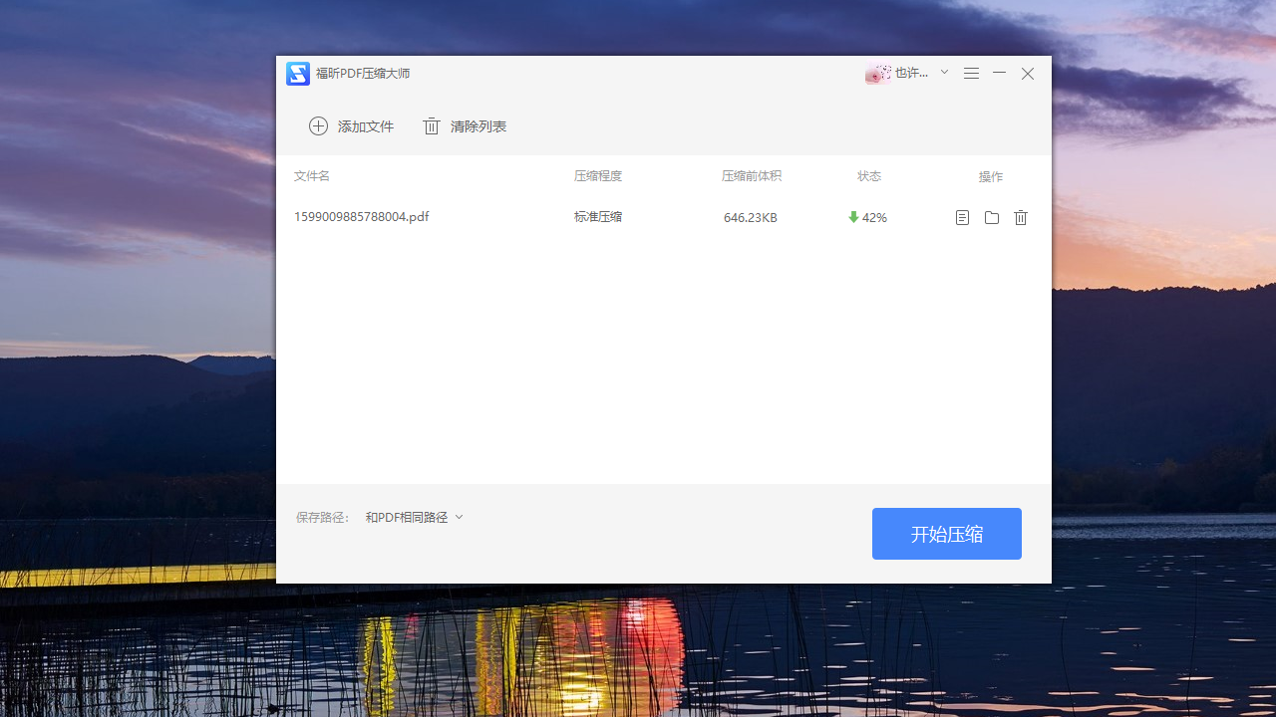Open the 标准压缩 compression level option
This screenshot has width=1276, height=717.
click(x=597, y=216)
